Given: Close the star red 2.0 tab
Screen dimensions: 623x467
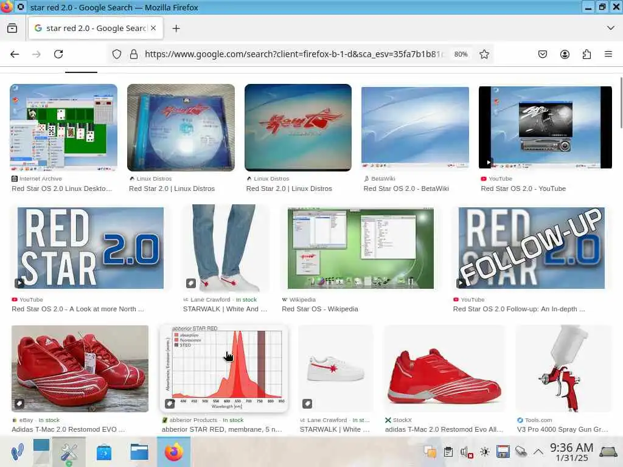Looking at the screenshot, I should point(153,28).
